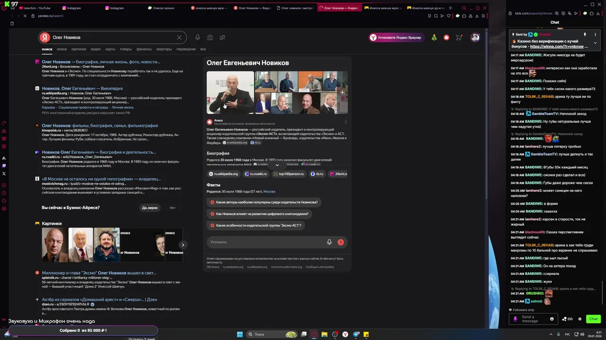606x340 pixels.
Task: Click the 'Москва' birthplace link in Facts
Action: coord(269,192)
